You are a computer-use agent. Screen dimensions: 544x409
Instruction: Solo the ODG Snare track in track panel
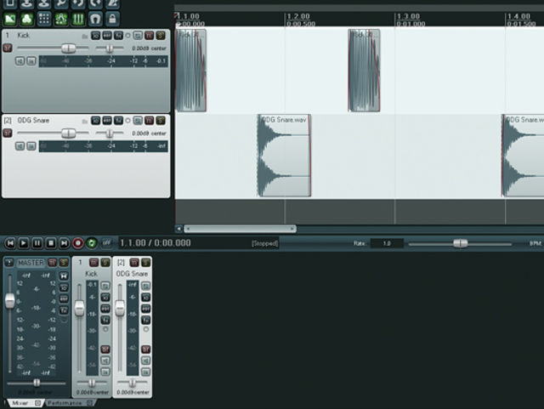click(161, 121)
